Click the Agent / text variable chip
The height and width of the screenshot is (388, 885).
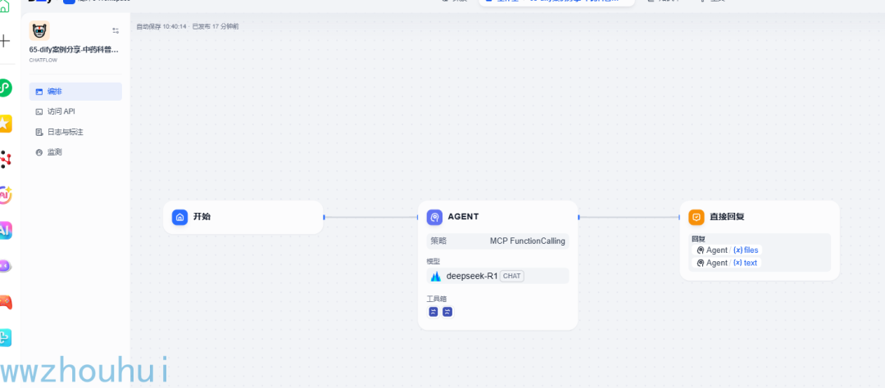[x=727, y=263]
